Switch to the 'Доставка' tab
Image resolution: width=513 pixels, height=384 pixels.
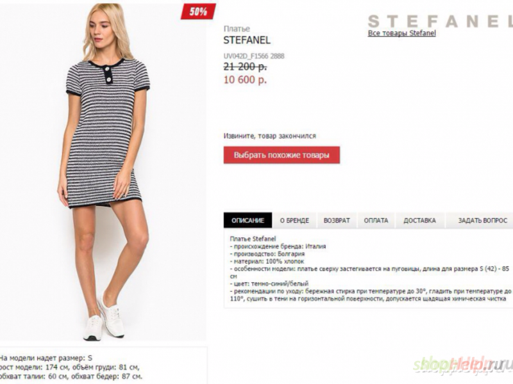click(420, 220)
